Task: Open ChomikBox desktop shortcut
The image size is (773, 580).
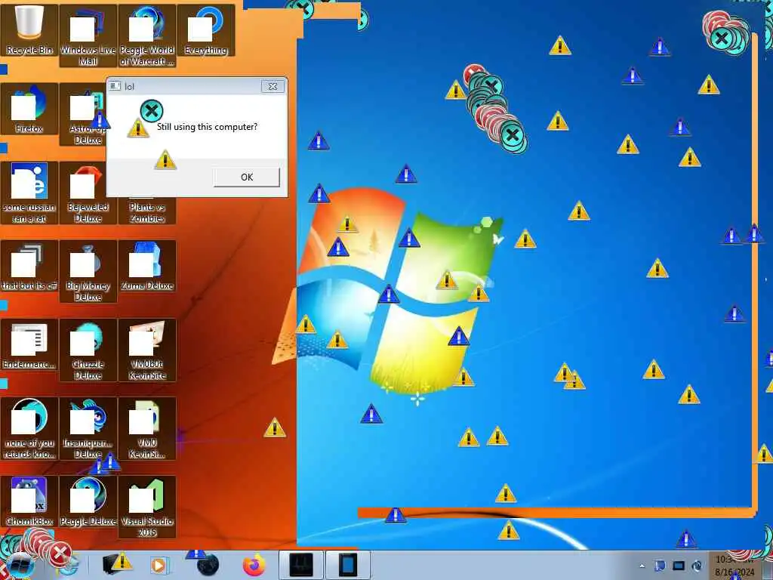Action: [29, 501]
